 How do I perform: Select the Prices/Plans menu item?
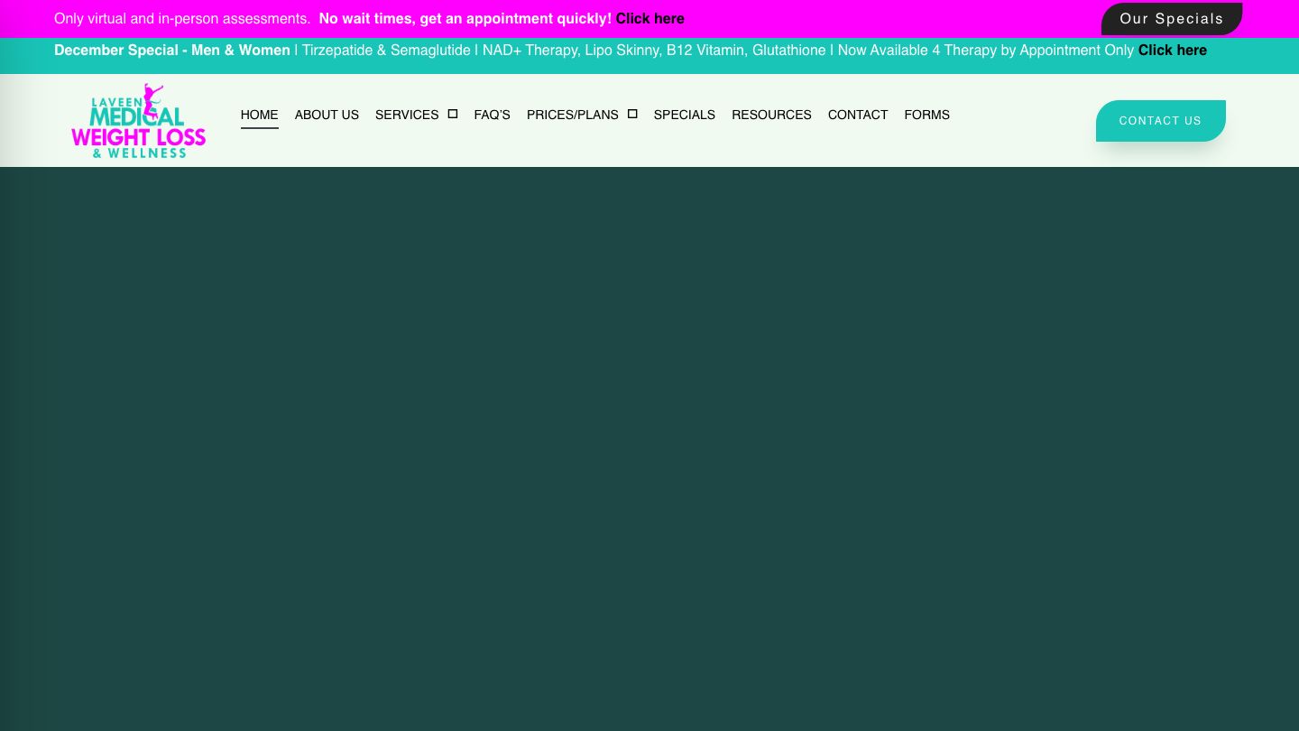(572, 115)
